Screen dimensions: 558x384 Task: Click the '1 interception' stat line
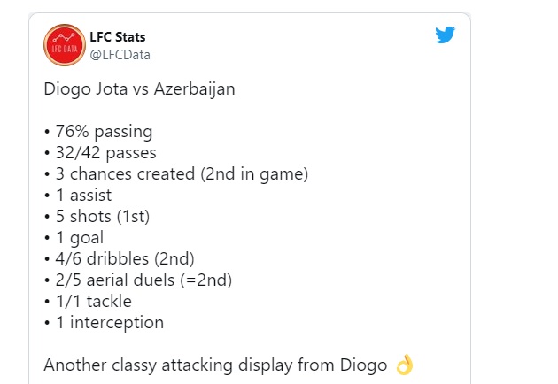(105, 323)
